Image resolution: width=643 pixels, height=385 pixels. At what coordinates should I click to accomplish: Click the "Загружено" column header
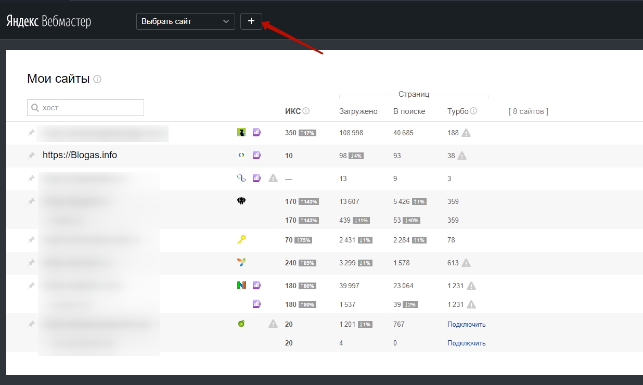[358, 111]
